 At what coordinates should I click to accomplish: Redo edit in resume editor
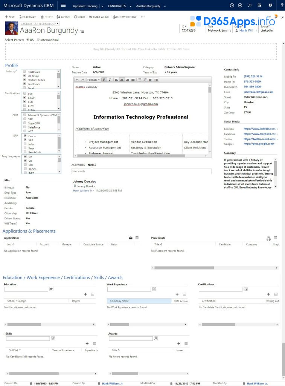(82, 80)
